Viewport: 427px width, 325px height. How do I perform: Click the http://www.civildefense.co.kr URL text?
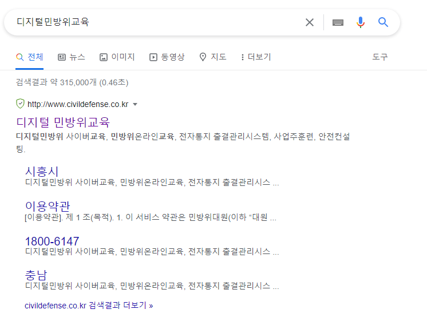tap(78, 104)
